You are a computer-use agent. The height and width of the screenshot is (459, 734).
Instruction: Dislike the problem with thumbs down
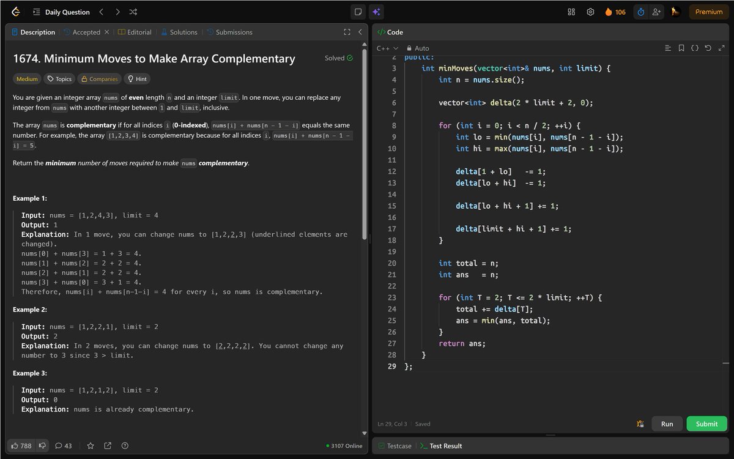(x=42, y=446)
